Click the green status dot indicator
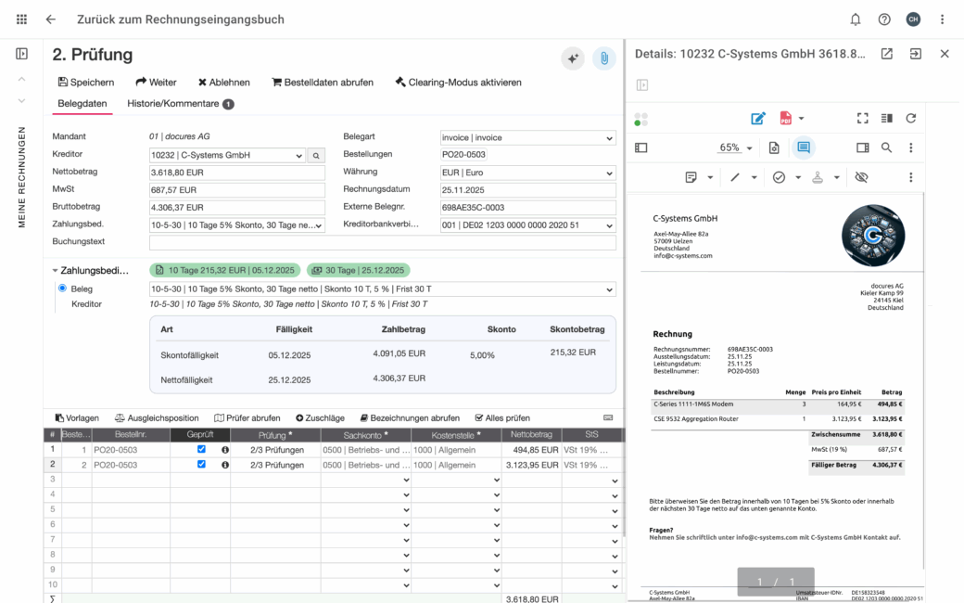 coord(636,122)
